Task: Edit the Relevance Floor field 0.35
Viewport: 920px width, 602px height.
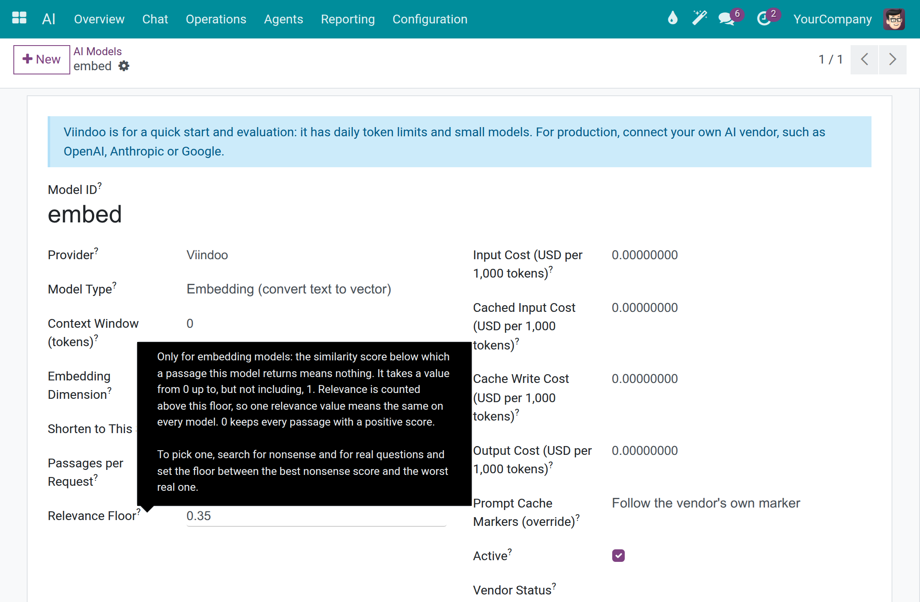Action: [x=316, y=516]
